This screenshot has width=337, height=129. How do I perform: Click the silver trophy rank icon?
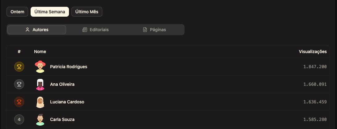(x=19, y=84)
